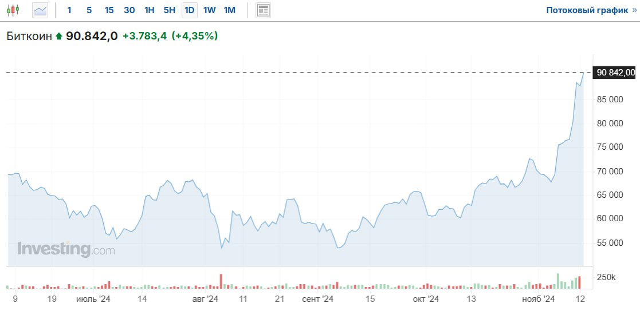Set chart interval to 1M
This screenshot has height=327, width=640.
229,10
